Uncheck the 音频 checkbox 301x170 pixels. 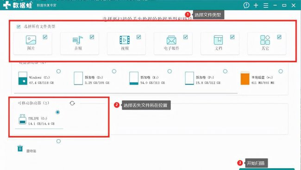point(92,37)
